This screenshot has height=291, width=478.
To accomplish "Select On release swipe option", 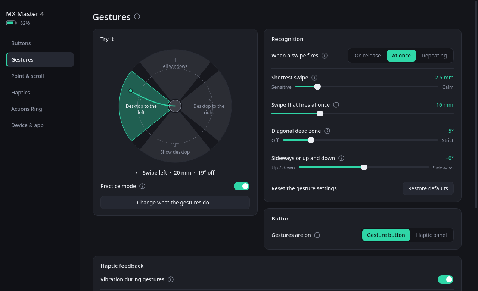I will click(x=367, y=56).
